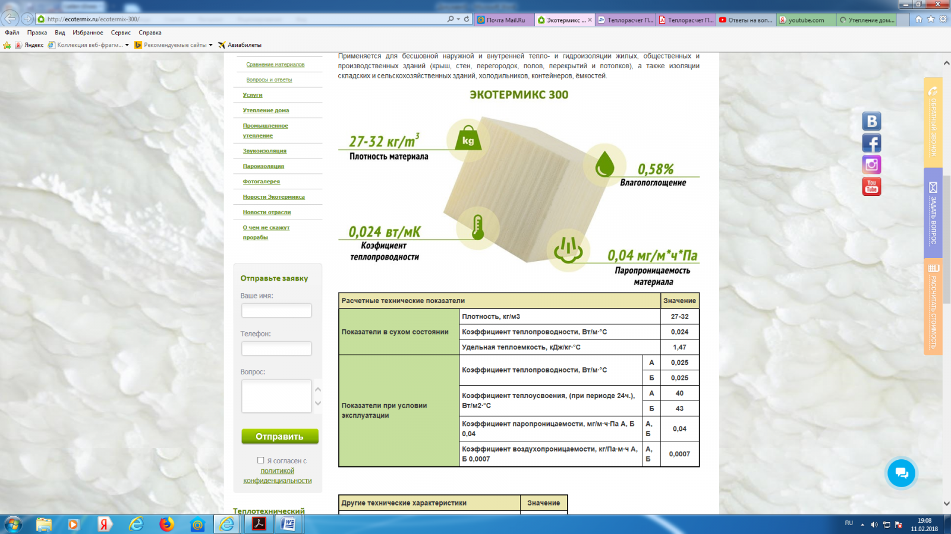
Task: Open the Файл menu
Action: click(x=12, y=33)
